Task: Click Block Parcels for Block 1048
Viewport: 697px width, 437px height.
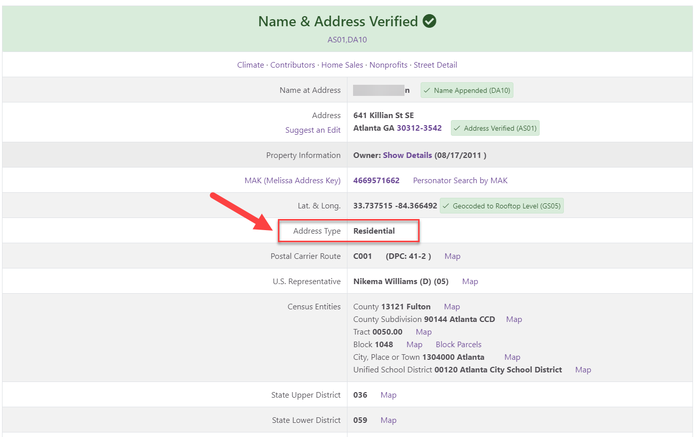Action: (458, 344)
